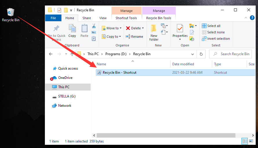Click the scrollbar left arrow
The height and width of the screenshot is (148, 258).
click(94, 135)
